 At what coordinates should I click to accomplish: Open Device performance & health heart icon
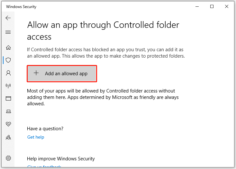pyautogui.click(x=8, y=124)
